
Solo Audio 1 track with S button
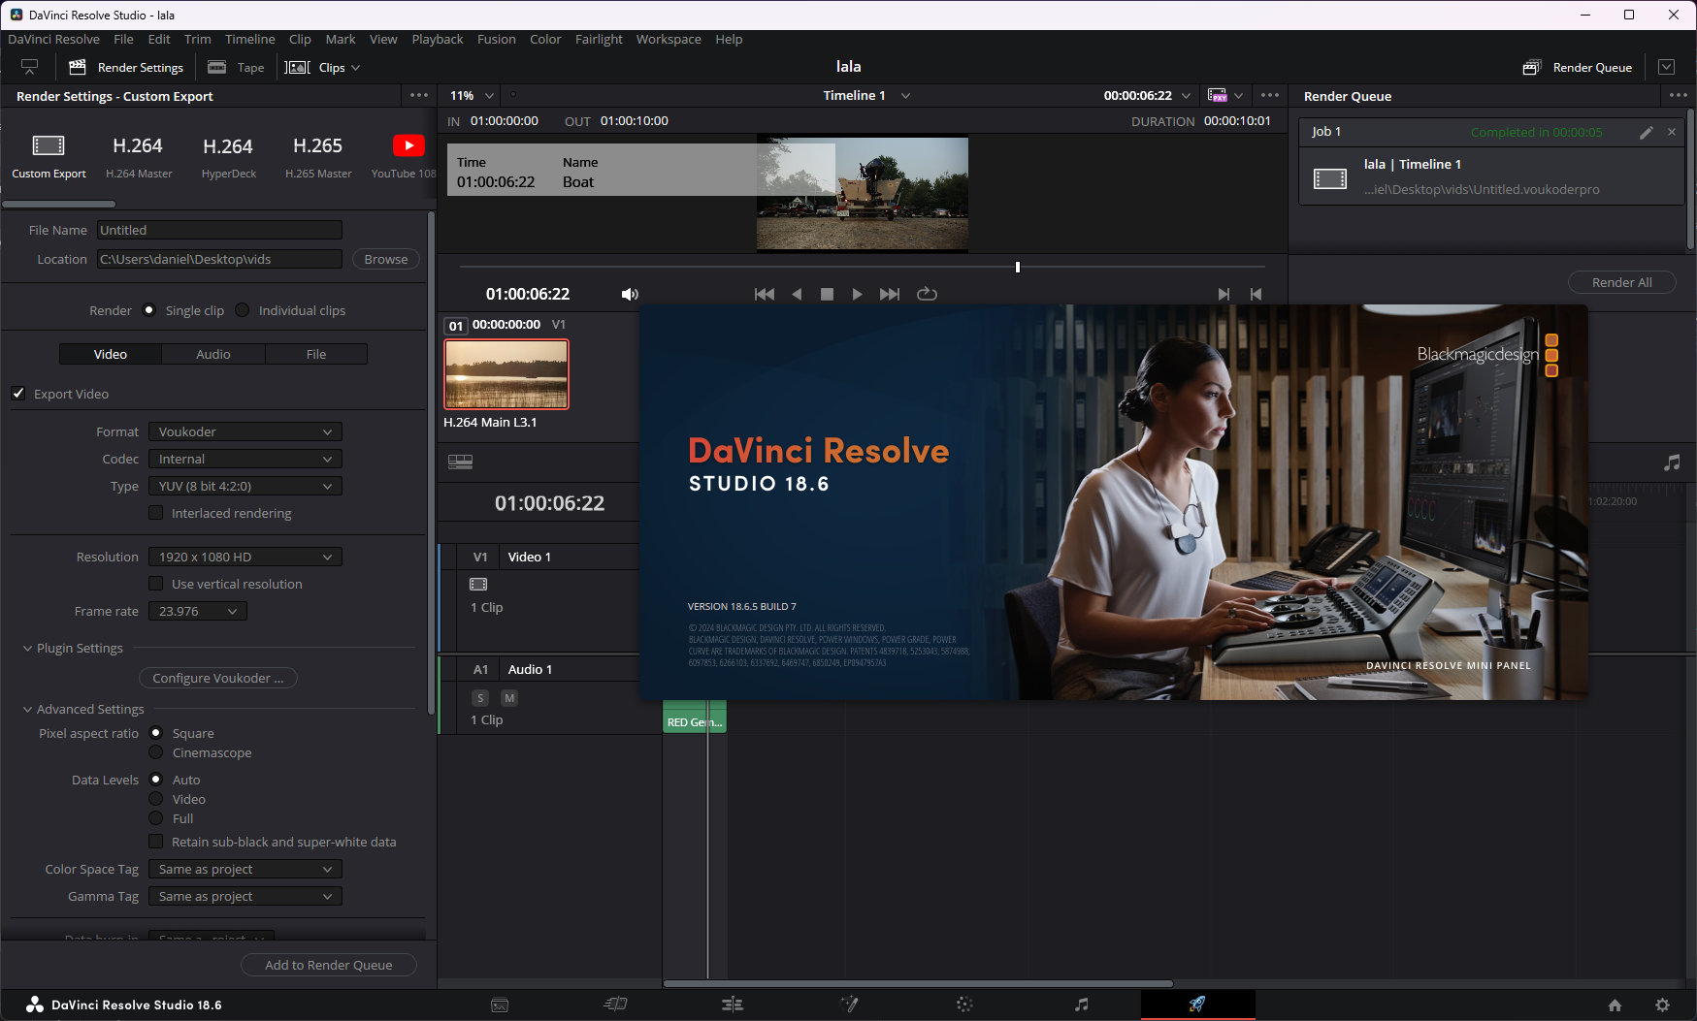480,698
